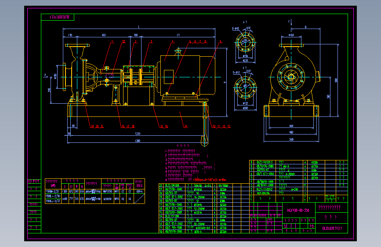Select the 483 dimension at top of side view
This screenshot has height=247, width=381.
tap(104, 35)
